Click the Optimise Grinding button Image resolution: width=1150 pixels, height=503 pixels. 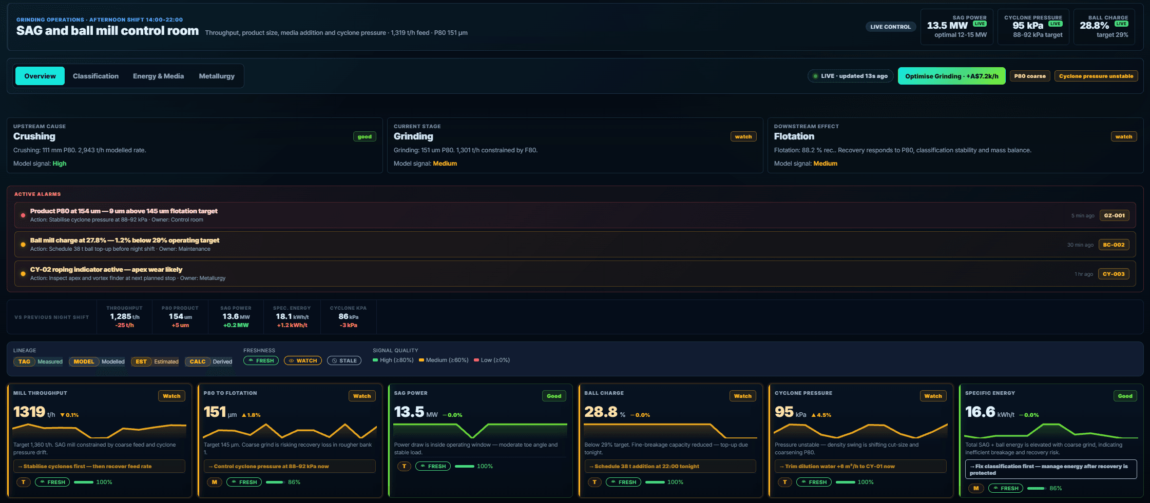click(951, 76)
